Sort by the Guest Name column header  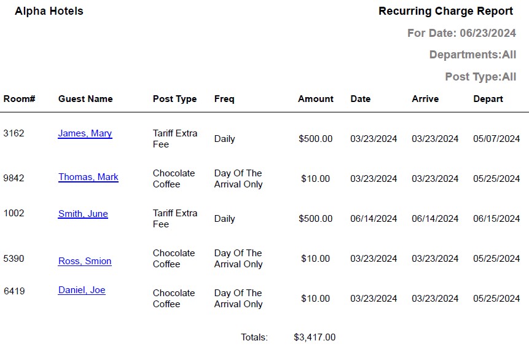85,99
